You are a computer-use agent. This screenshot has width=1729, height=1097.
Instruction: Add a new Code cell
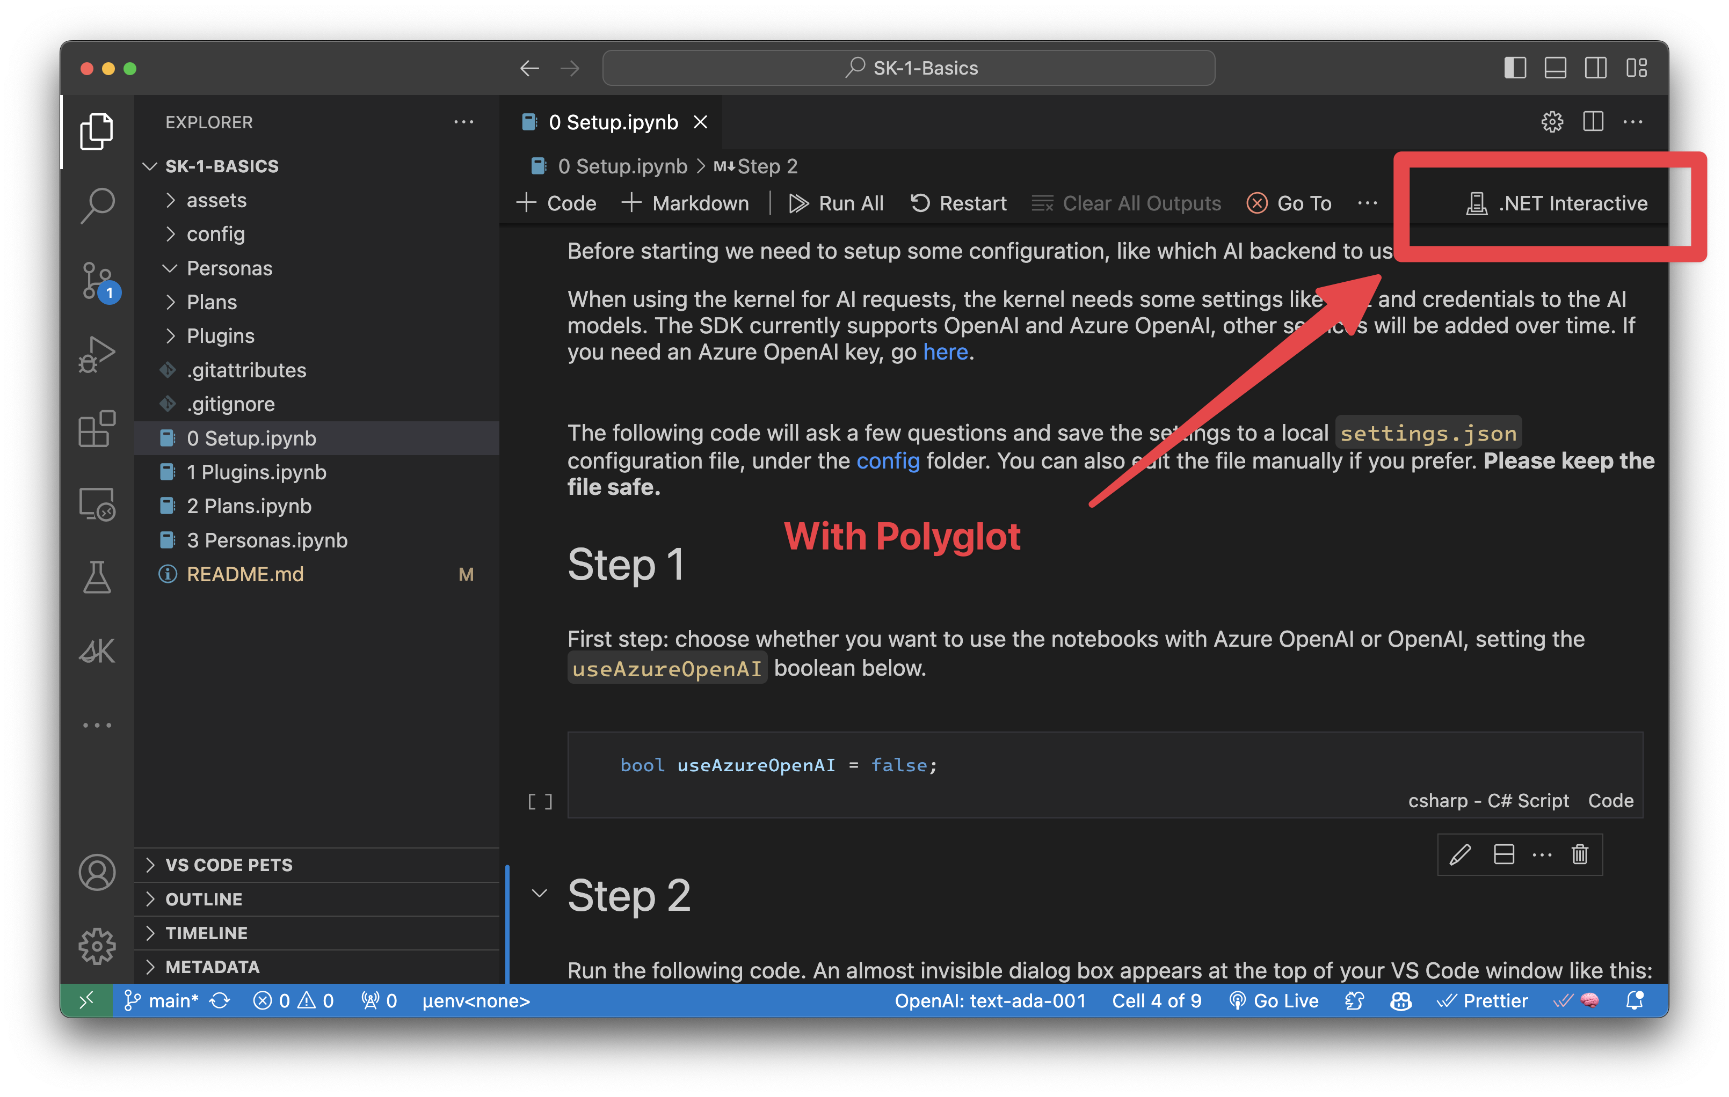[x=556, y=203]
